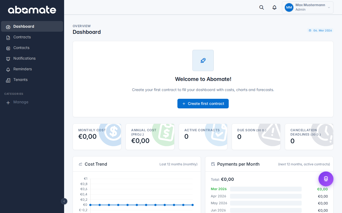Select the Reminders bell icon

point(8,69)
